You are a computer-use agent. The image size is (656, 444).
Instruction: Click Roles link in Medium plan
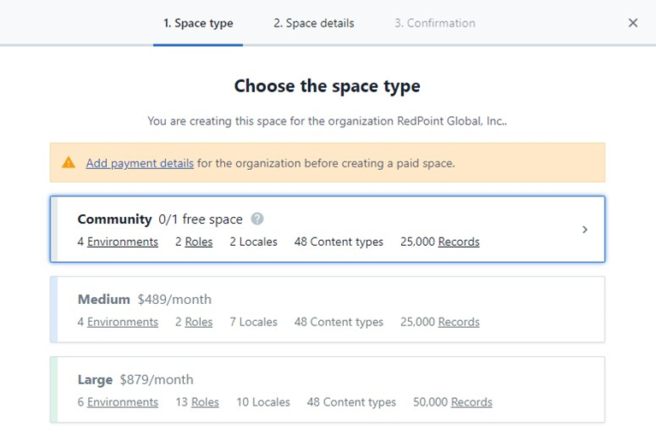[x=198, y=322]
